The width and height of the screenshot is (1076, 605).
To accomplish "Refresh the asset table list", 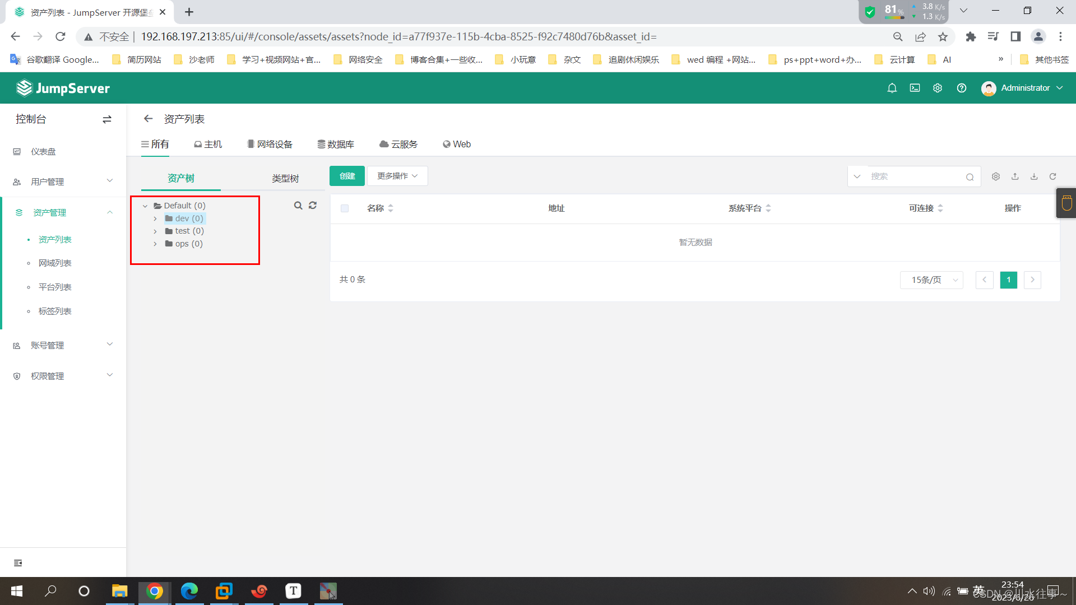I will (x=1053, y=176).
